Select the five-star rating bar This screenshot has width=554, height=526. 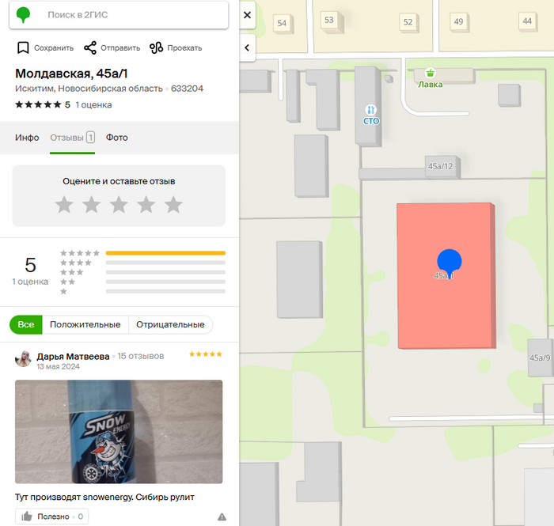(165, 253)
